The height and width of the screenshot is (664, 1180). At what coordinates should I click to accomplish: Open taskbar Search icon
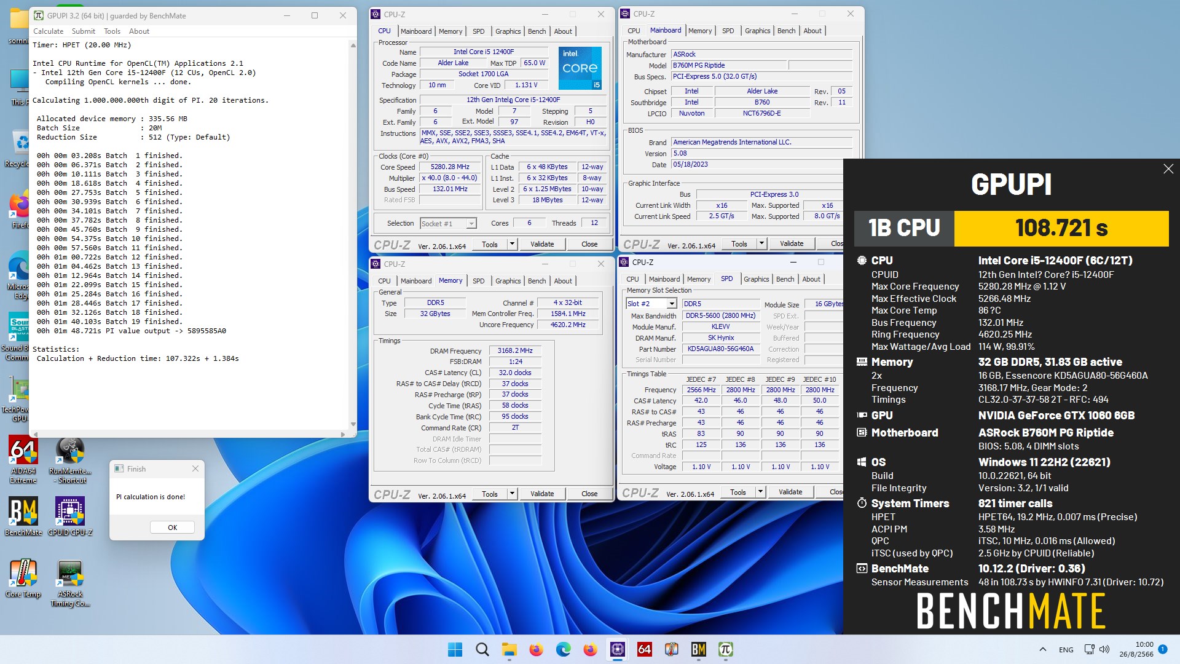pos(482,649)
